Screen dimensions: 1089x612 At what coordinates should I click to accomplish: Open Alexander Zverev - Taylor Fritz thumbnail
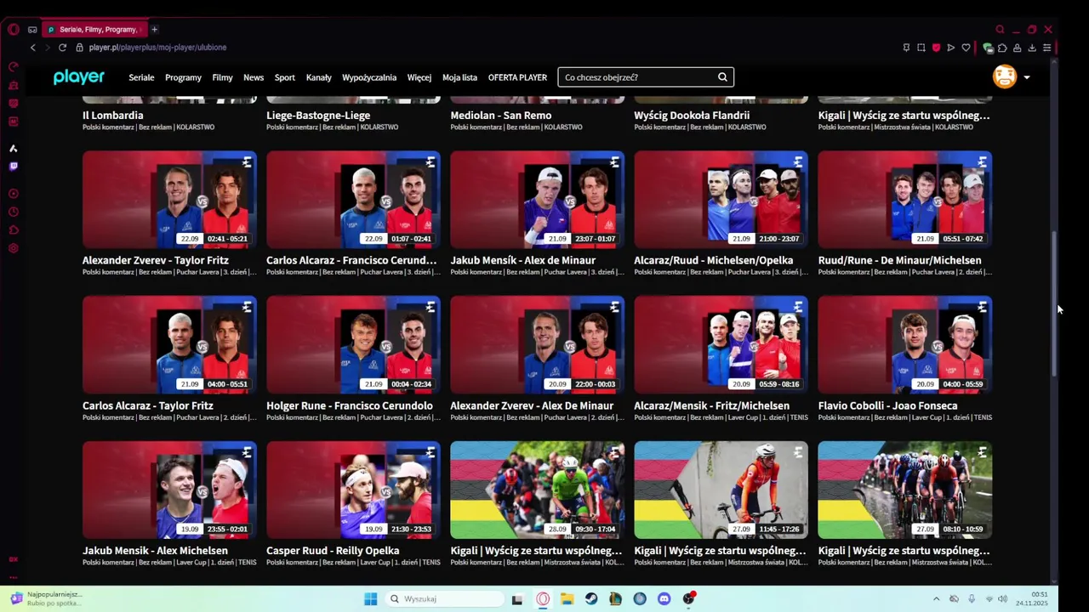(x=169, y=200)
